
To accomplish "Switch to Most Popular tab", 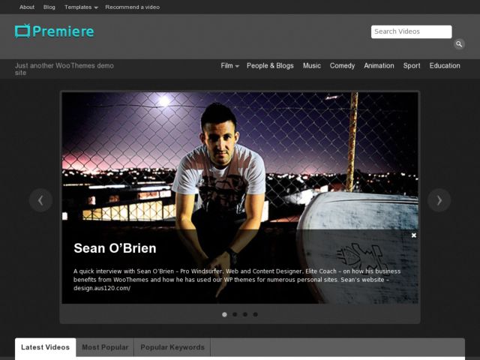I will tap(105, 347).
